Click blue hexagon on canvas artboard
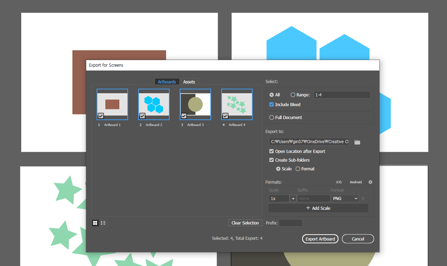This screenshot has width=447, height=266. coord(291,44)
